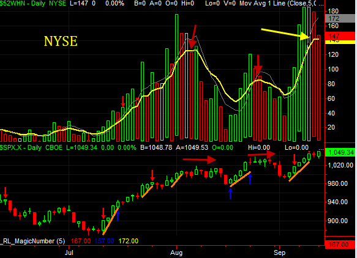This screenshot has width=357, height=258.
Task: Click the A=0 ask readout in top header
Action: pyautogui.click(x=156, y=4)
